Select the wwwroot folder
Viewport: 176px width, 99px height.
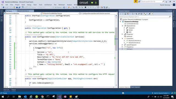coord(129,36)
